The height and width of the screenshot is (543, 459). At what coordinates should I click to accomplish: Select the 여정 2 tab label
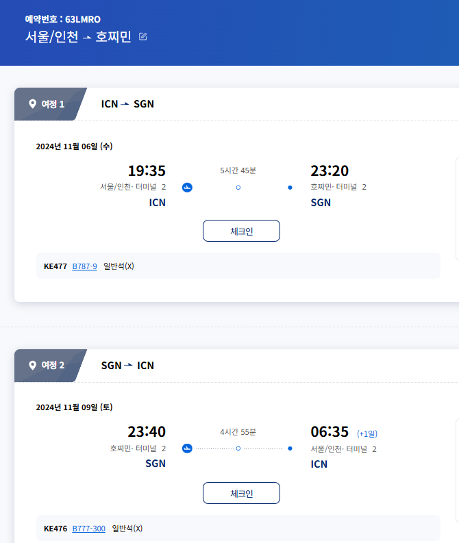[53, 365]
